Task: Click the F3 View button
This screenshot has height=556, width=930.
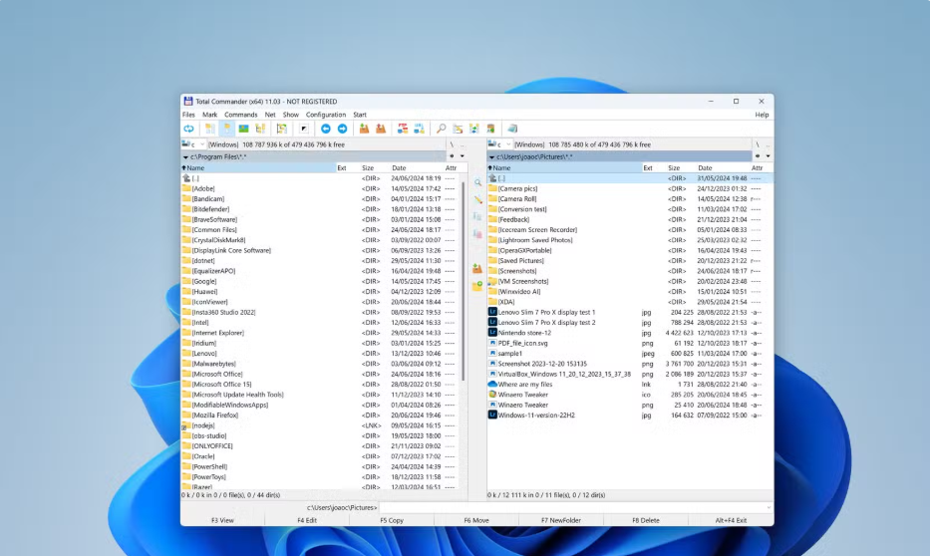Action: coord(222,520)
